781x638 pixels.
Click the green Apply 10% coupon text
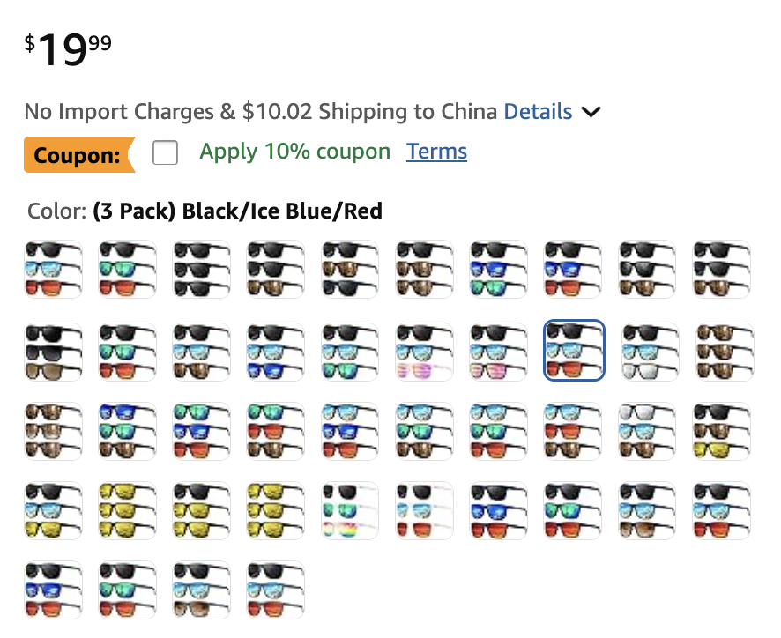click(x=294, y=152)
